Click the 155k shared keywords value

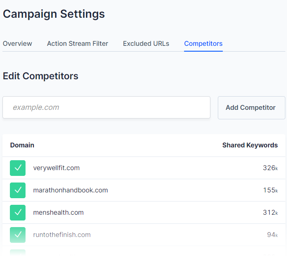271,190
